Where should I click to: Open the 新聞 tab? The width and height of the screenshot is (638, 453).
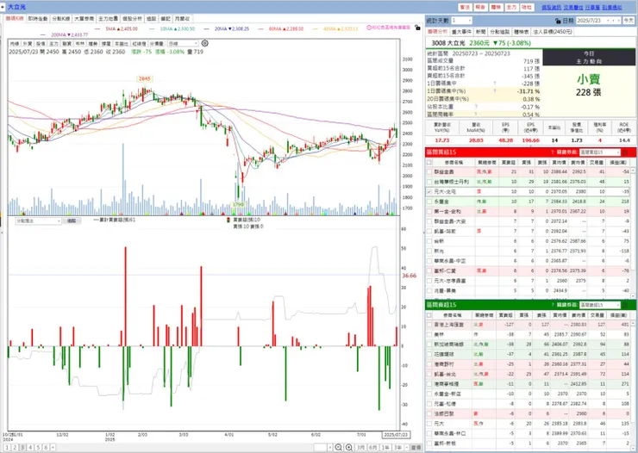point(480,32)
